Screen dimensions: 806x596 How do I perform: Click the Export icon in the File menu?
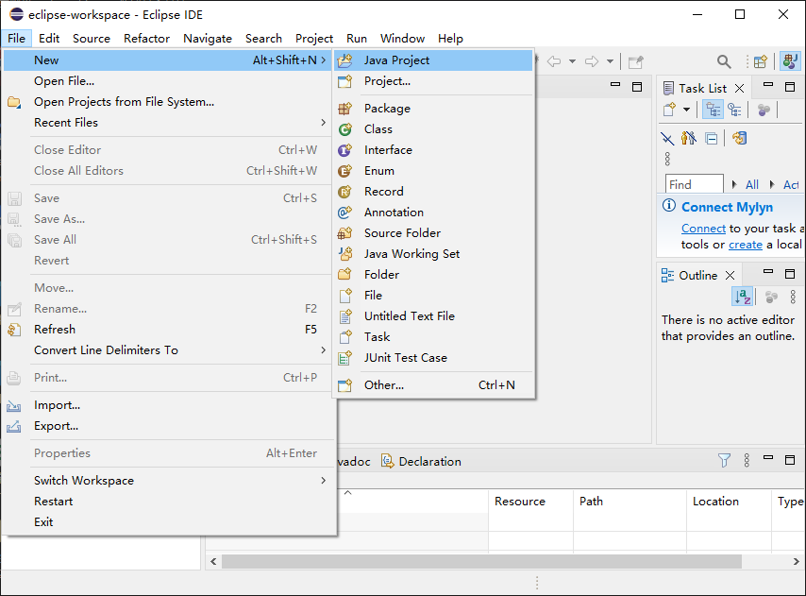click(14, 426)
